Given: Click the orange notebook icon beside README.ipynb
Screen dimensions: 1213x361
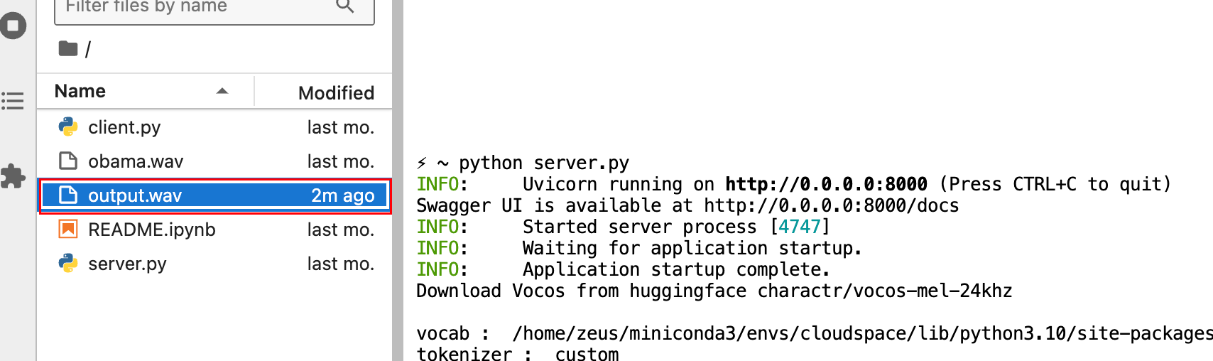Looking at the screenshot, I should (68, 230).
